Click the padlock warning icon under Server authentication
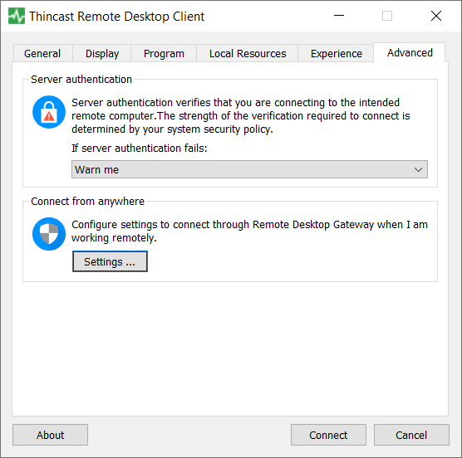Image resolution: width=462 pixels, height=458 pixels. pos(49,112)
